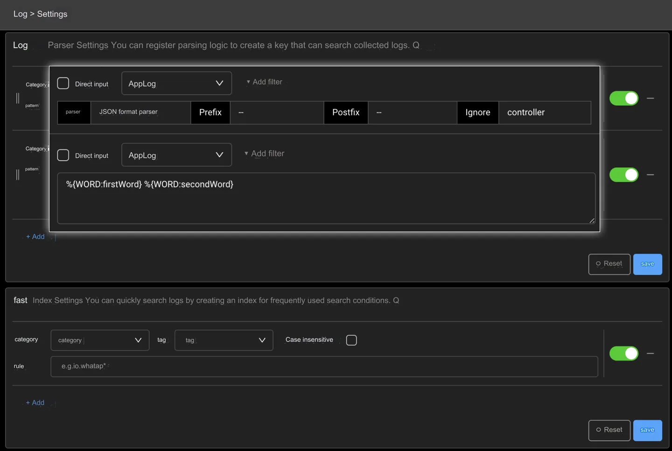Check Direct input in the first parser row
Image resolution: width=672 pixels, height=451 pixels.
(x=63, y=84)
